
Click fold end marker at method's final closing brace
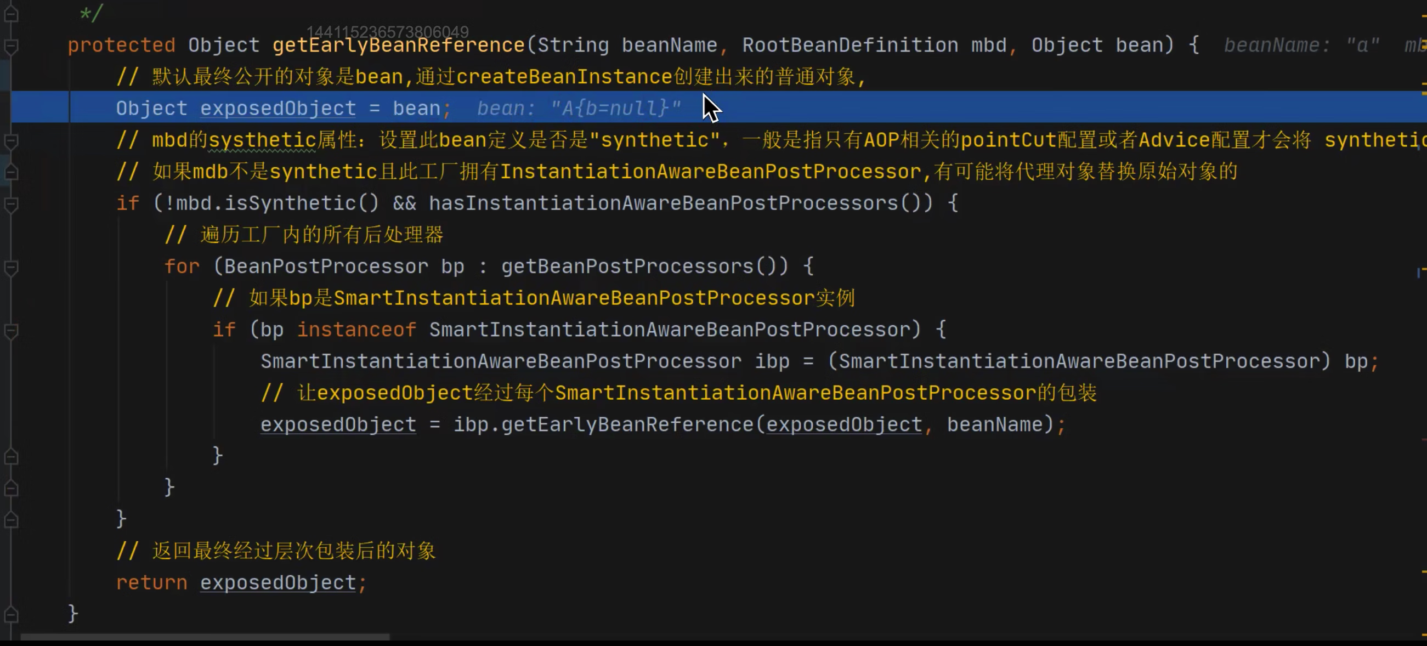(x=10, y=614)
